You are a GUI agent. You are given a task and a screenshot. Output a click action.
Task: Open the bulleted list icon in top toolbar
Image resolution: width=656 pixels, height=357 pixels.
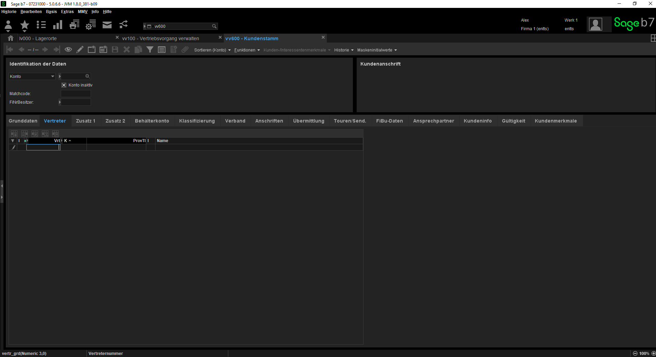(x=41, y=25)
